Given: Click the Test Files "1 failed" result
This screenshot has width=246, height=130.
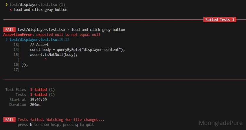Looking at the screenshot, I should 38,89.
